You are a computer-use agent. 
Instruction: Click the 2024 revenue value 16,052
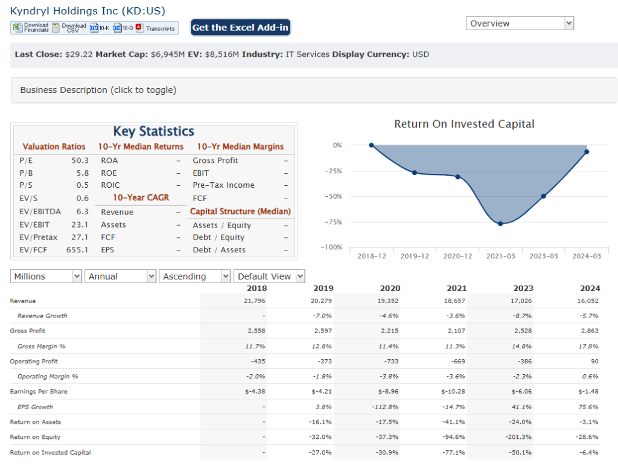point(588,301)
